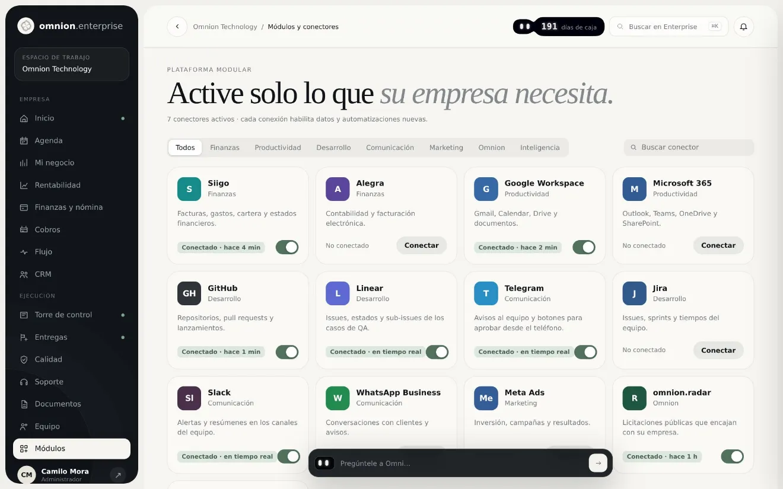
Task: Connect the Alegra integration
Action: click(422, 245)
